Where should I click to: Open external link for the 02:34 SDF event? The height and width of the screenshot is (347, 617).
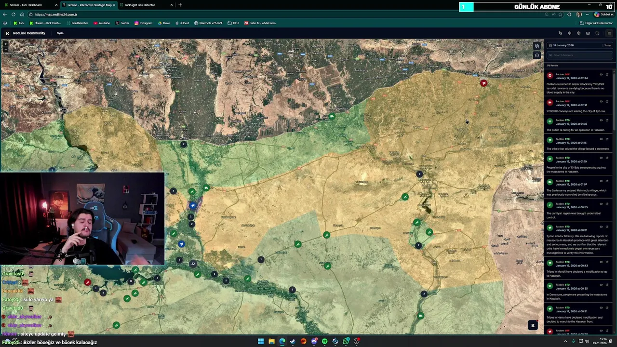pyautogui.click(x=607, y=75)
